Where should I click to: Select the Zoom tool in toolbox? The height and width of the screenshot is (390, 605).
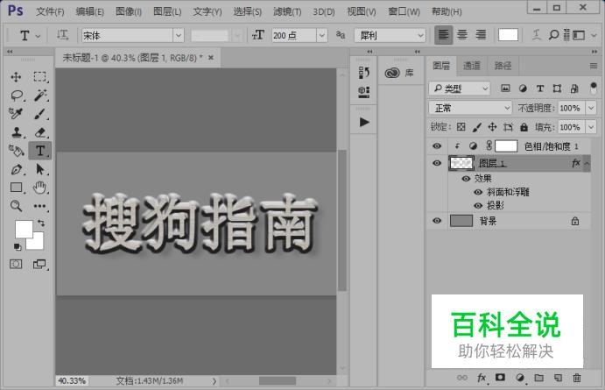coord(16,206)
